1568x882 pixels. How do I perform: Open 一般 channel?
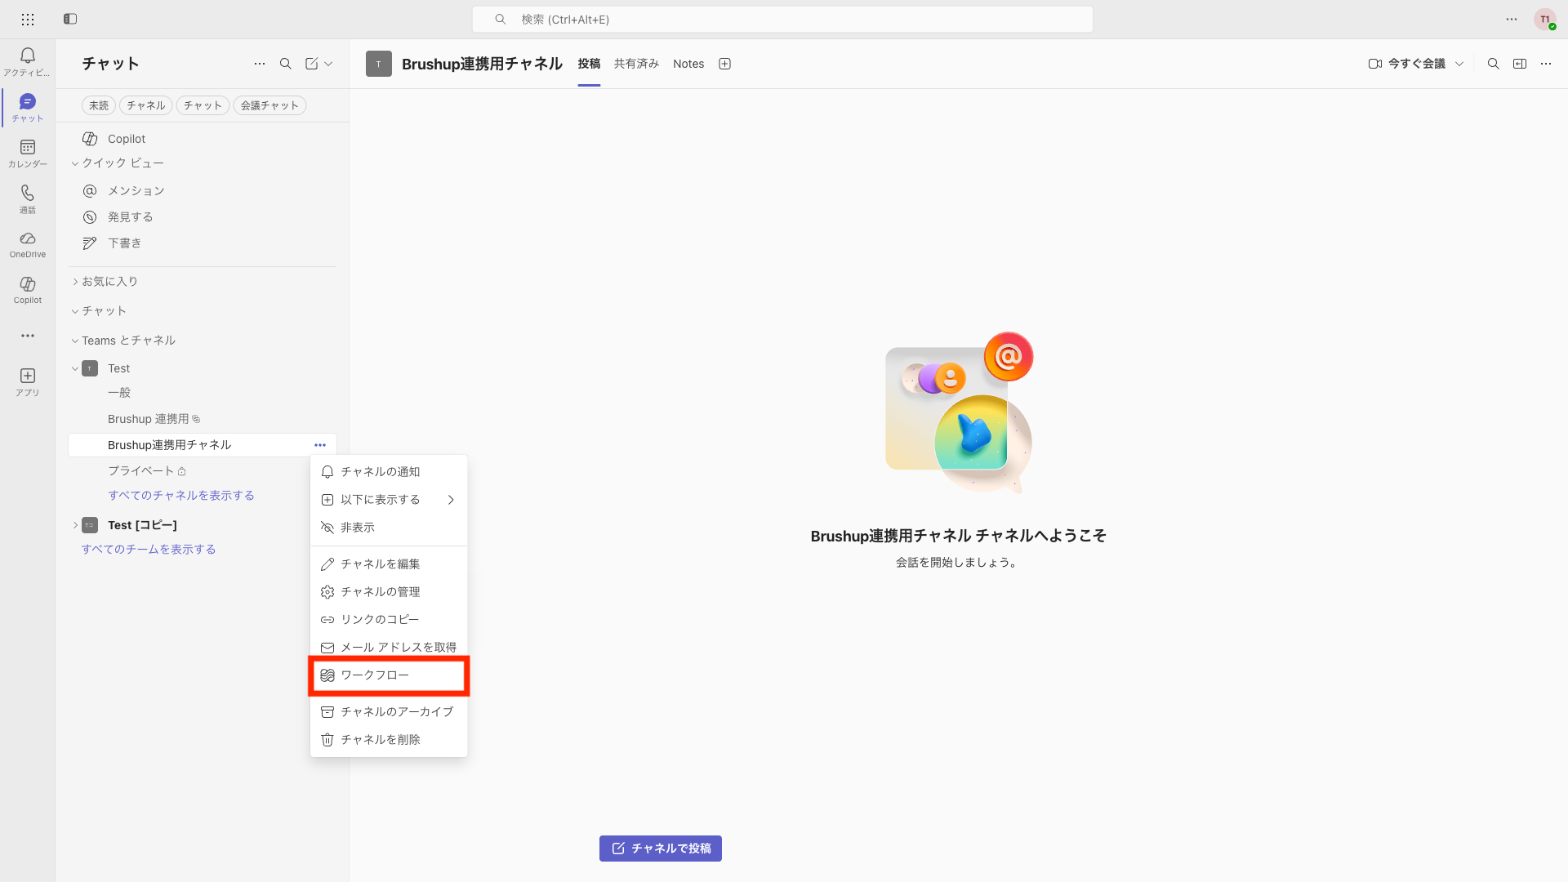coord(203,393)
